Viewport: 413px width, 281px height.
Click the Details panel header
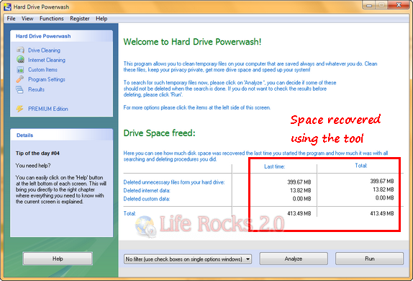62,135
